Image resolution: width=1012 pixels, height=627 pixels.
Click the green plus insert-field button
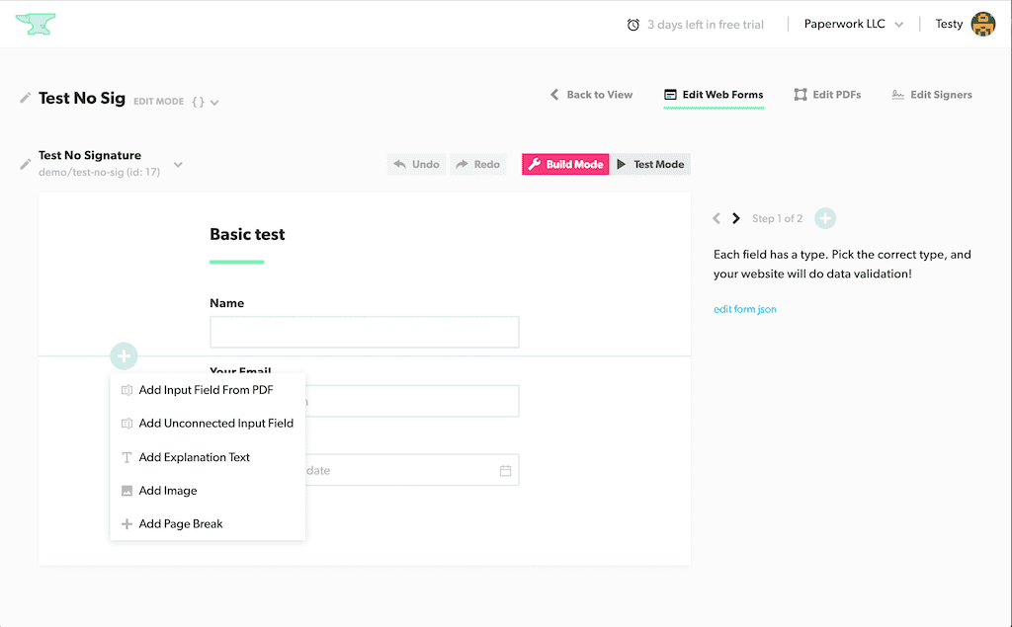tap(124, 356)
